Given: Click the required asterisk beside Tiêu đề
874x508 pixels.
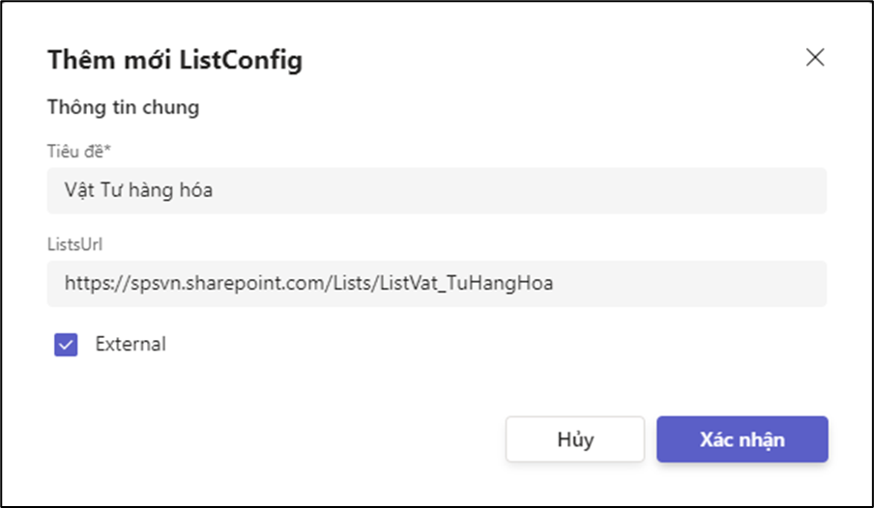Looking at the screenshot, I should tap(110, 150).
